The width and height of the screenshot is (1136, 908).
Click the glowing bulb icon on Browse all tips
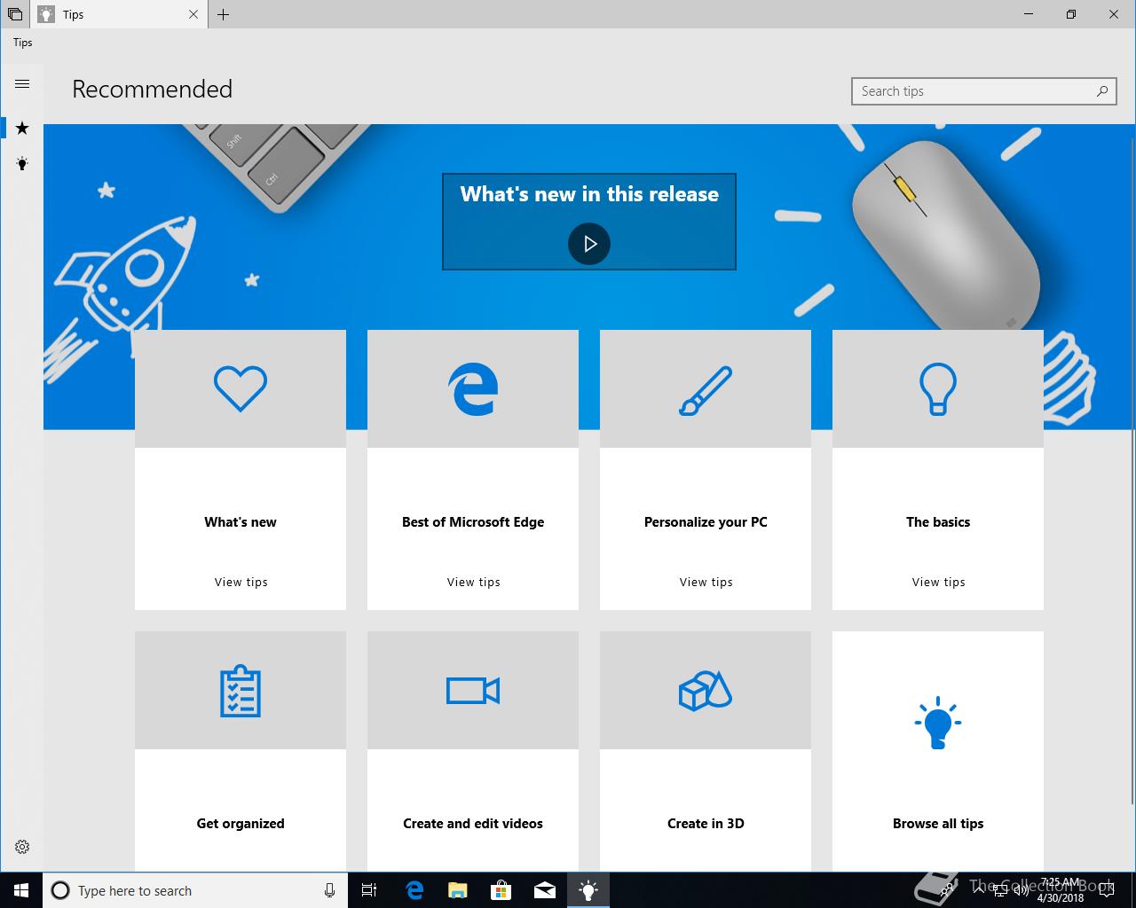938,723
